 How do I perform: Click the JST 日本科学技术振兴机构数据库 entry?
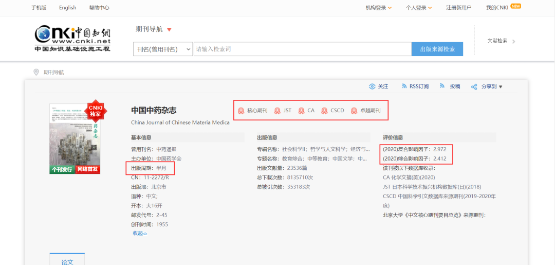pyautogui.click(x=432, y=187)
